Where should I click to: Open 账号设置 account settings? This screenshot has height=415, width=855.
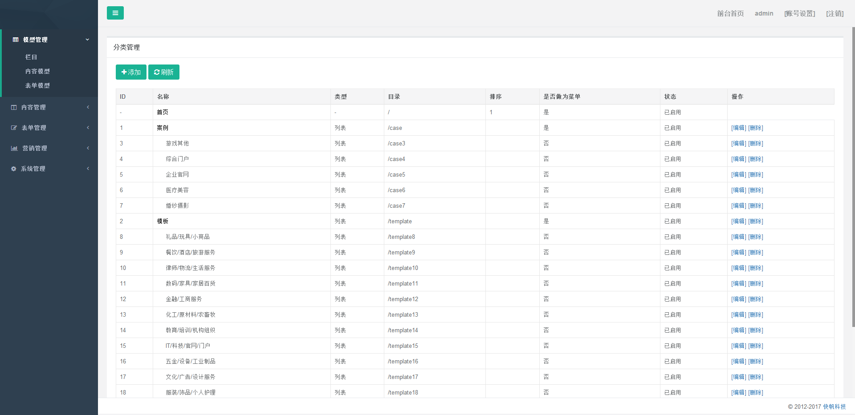click(800, 13)
